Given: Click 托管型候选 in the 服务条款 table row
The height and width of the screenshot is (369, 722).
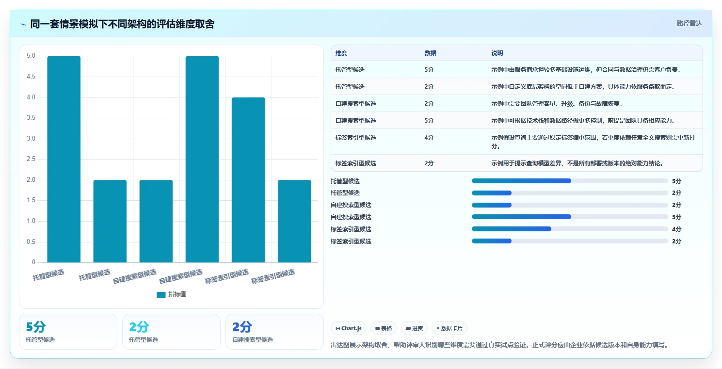Looking at the screenshot, I should click(350, 87).
